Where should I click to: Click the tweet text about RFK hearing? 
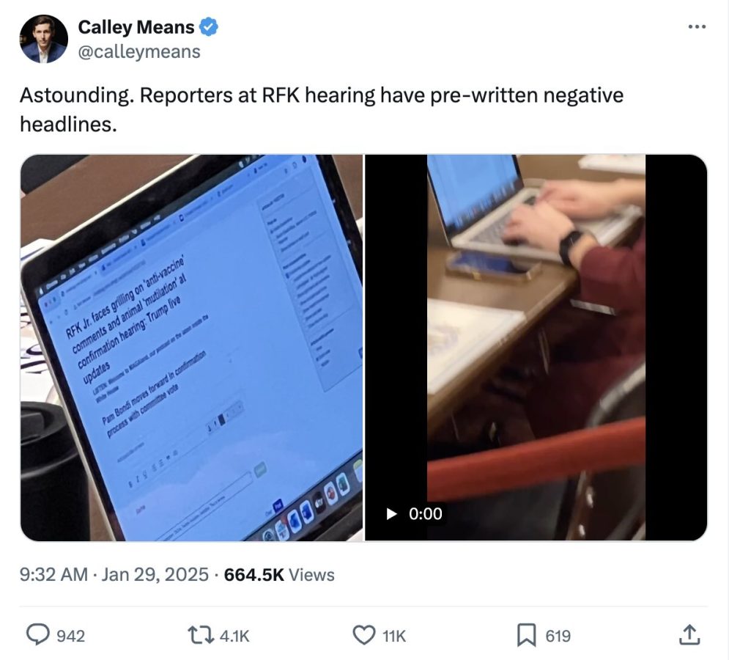[x=321, y=109]
